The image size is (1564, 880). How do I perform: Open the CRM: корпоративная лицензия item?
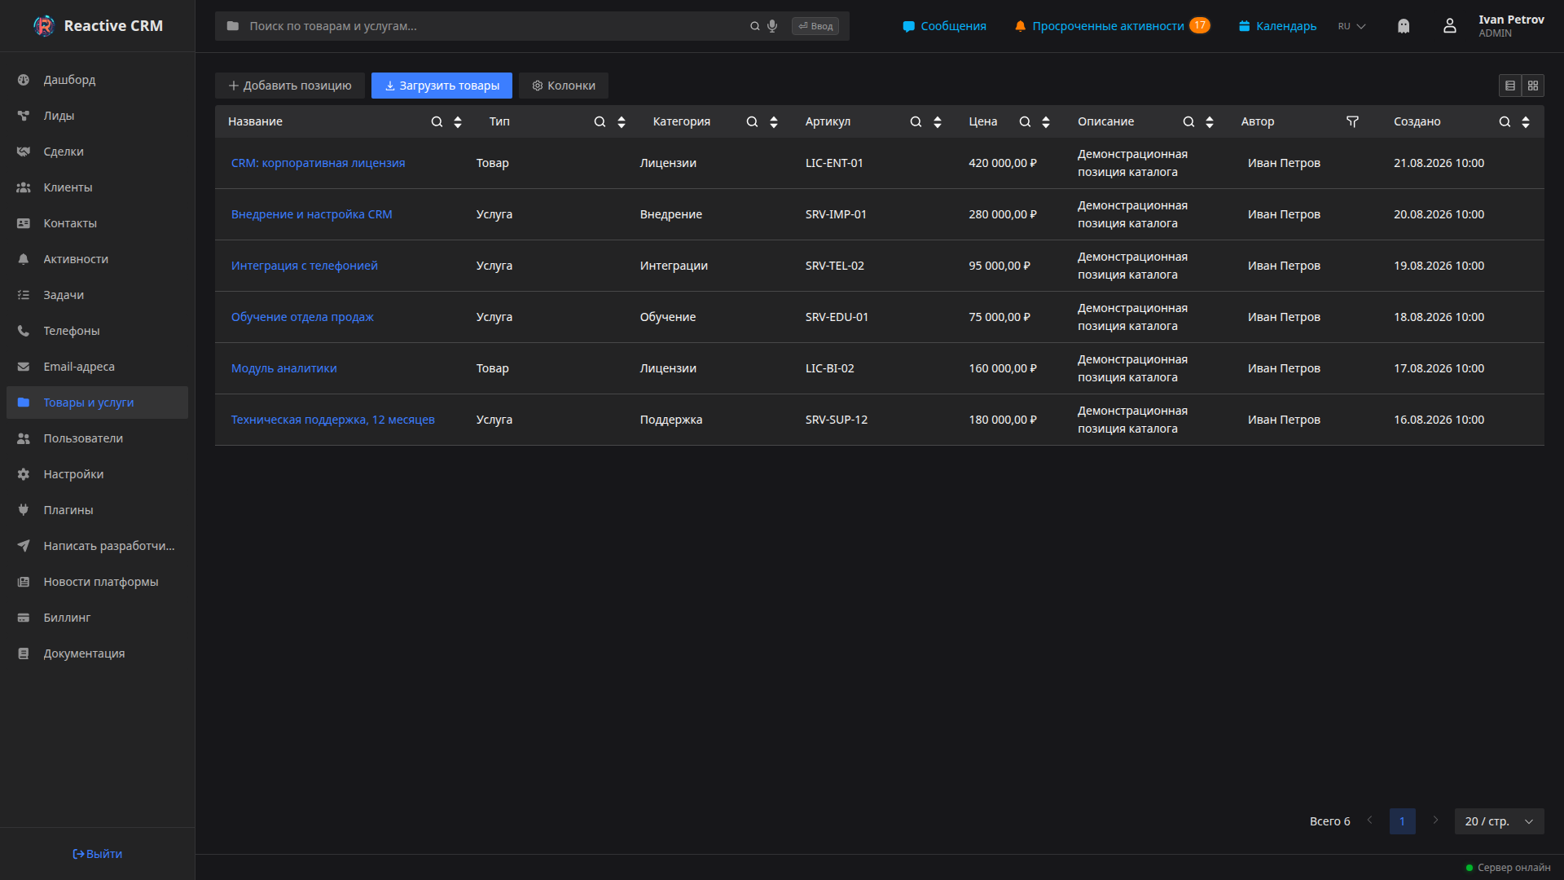(x=318, y=163)
